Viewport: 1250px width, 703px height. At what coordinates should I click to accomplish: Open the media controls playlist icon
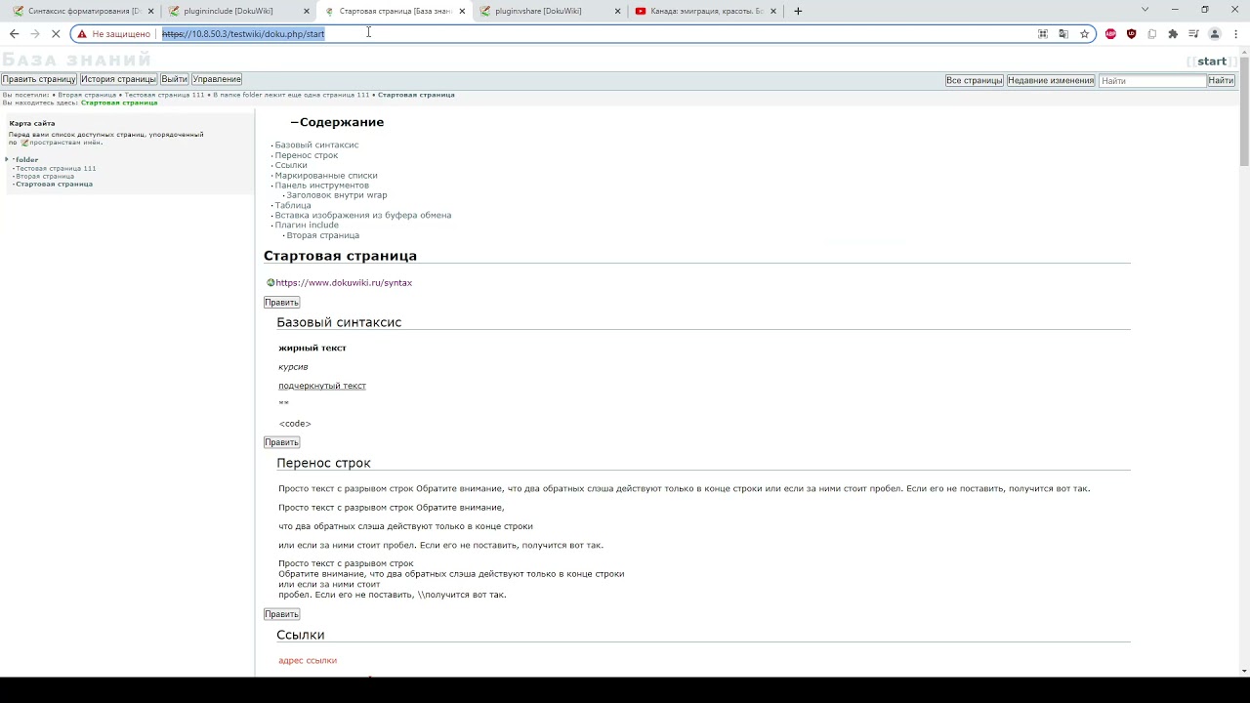[x=1193, y=34]
